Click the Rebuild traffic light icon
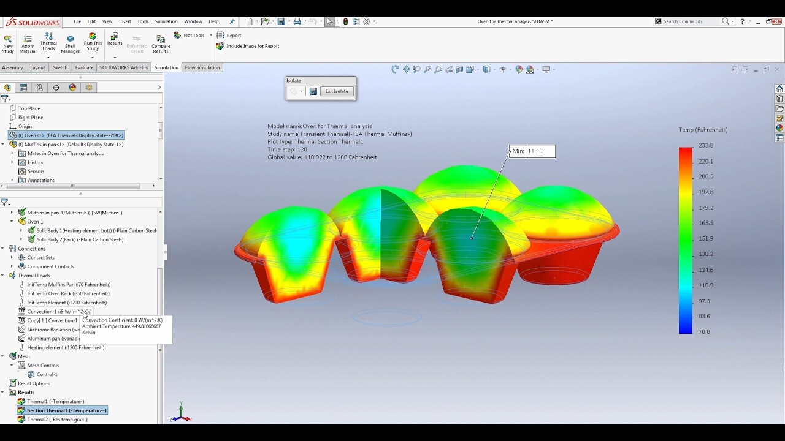 [x=345, y=21]
